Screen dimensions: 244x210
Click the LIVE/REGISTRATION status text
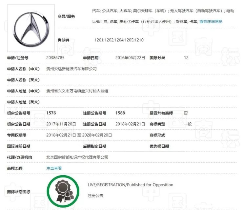[130, 185]
